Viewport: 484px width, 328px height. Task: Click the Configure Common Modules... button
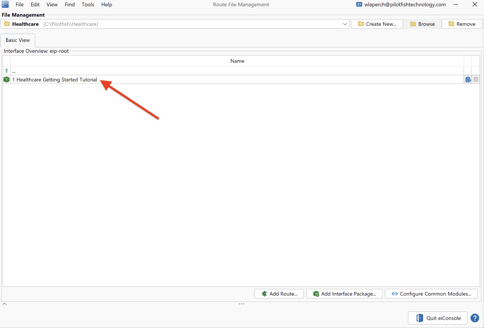[x=431, y=294]
